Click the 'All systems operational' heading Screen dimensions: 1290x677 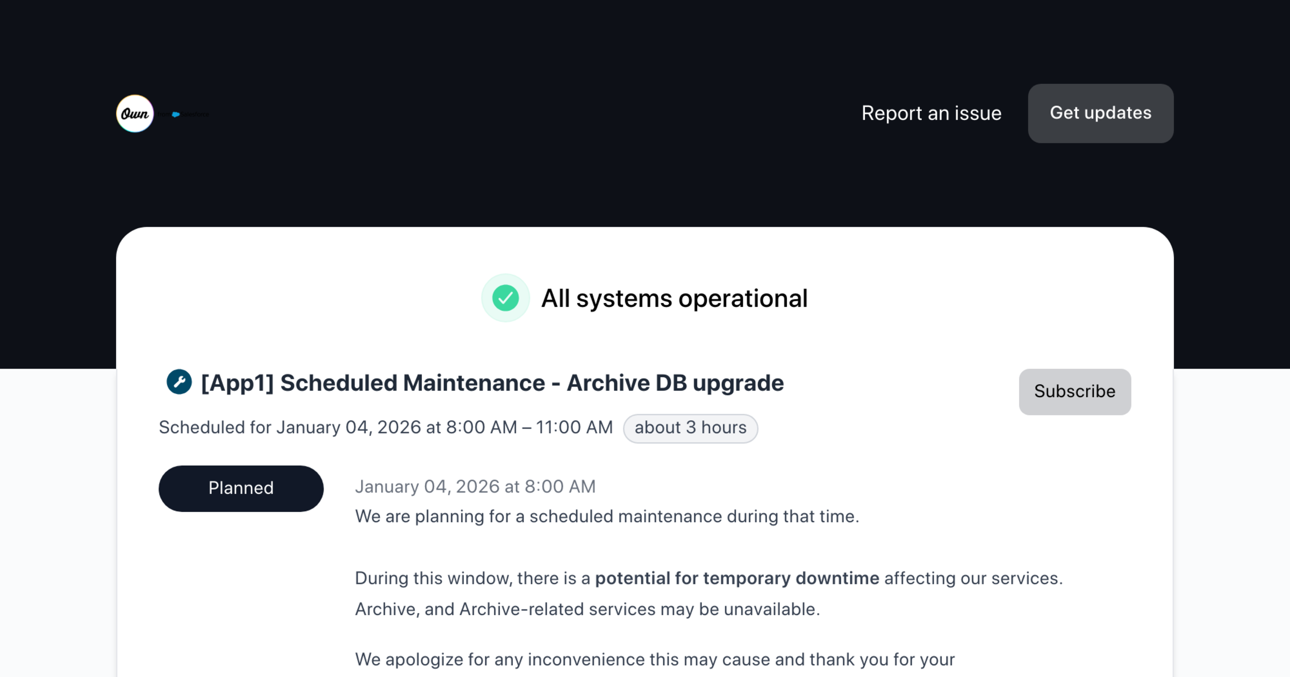tap(674, 298)
